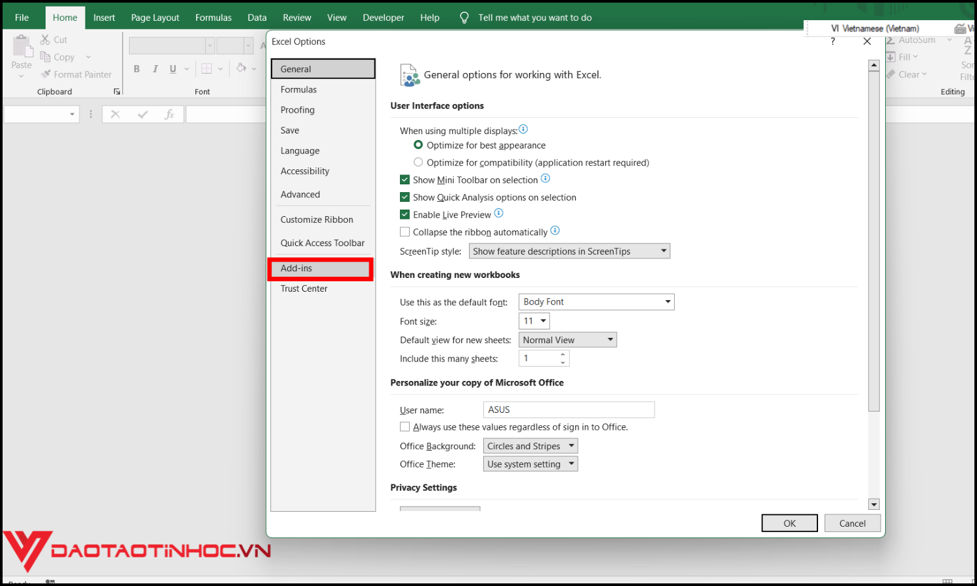Click the Cancel button
Image resolution: width=977 pixels, height=586 pixels.
click(852, 523)
